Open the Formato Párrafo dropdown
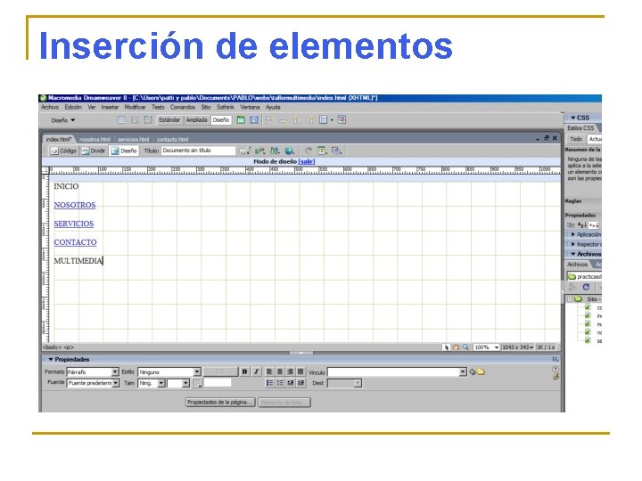 (115, 371)
